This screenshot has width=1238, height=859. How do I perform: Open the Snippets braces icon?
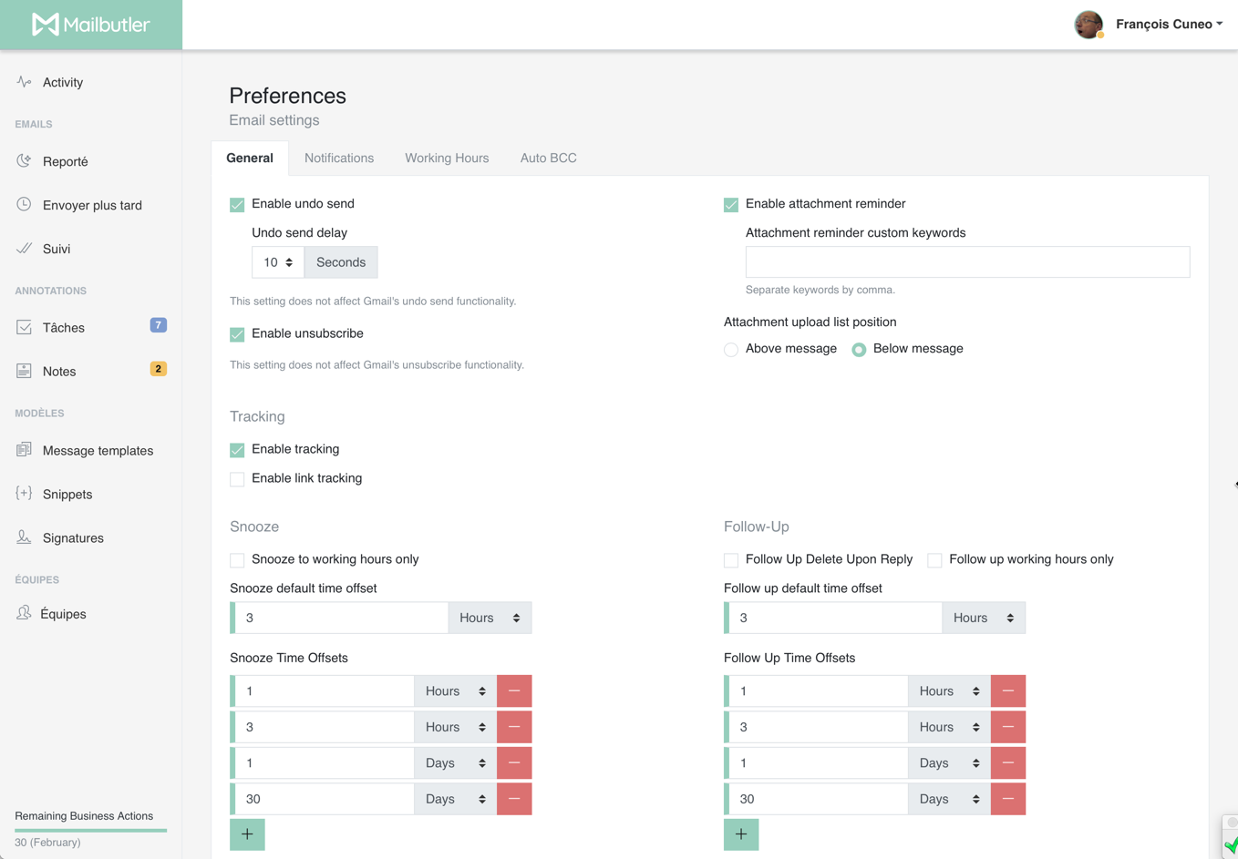click(x=24, y=494)
